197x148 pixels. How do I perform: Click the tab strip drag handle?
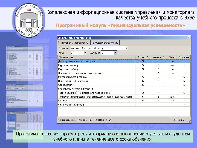coord(59,43)
